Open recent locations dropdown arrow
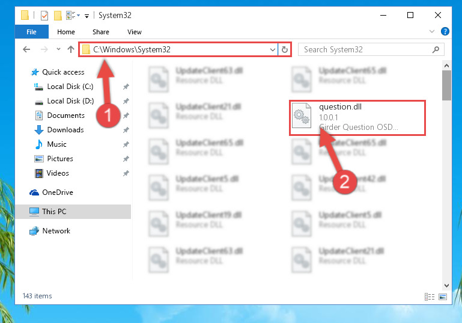The width and height of the screenshot is (462, 323). (58, 49)
